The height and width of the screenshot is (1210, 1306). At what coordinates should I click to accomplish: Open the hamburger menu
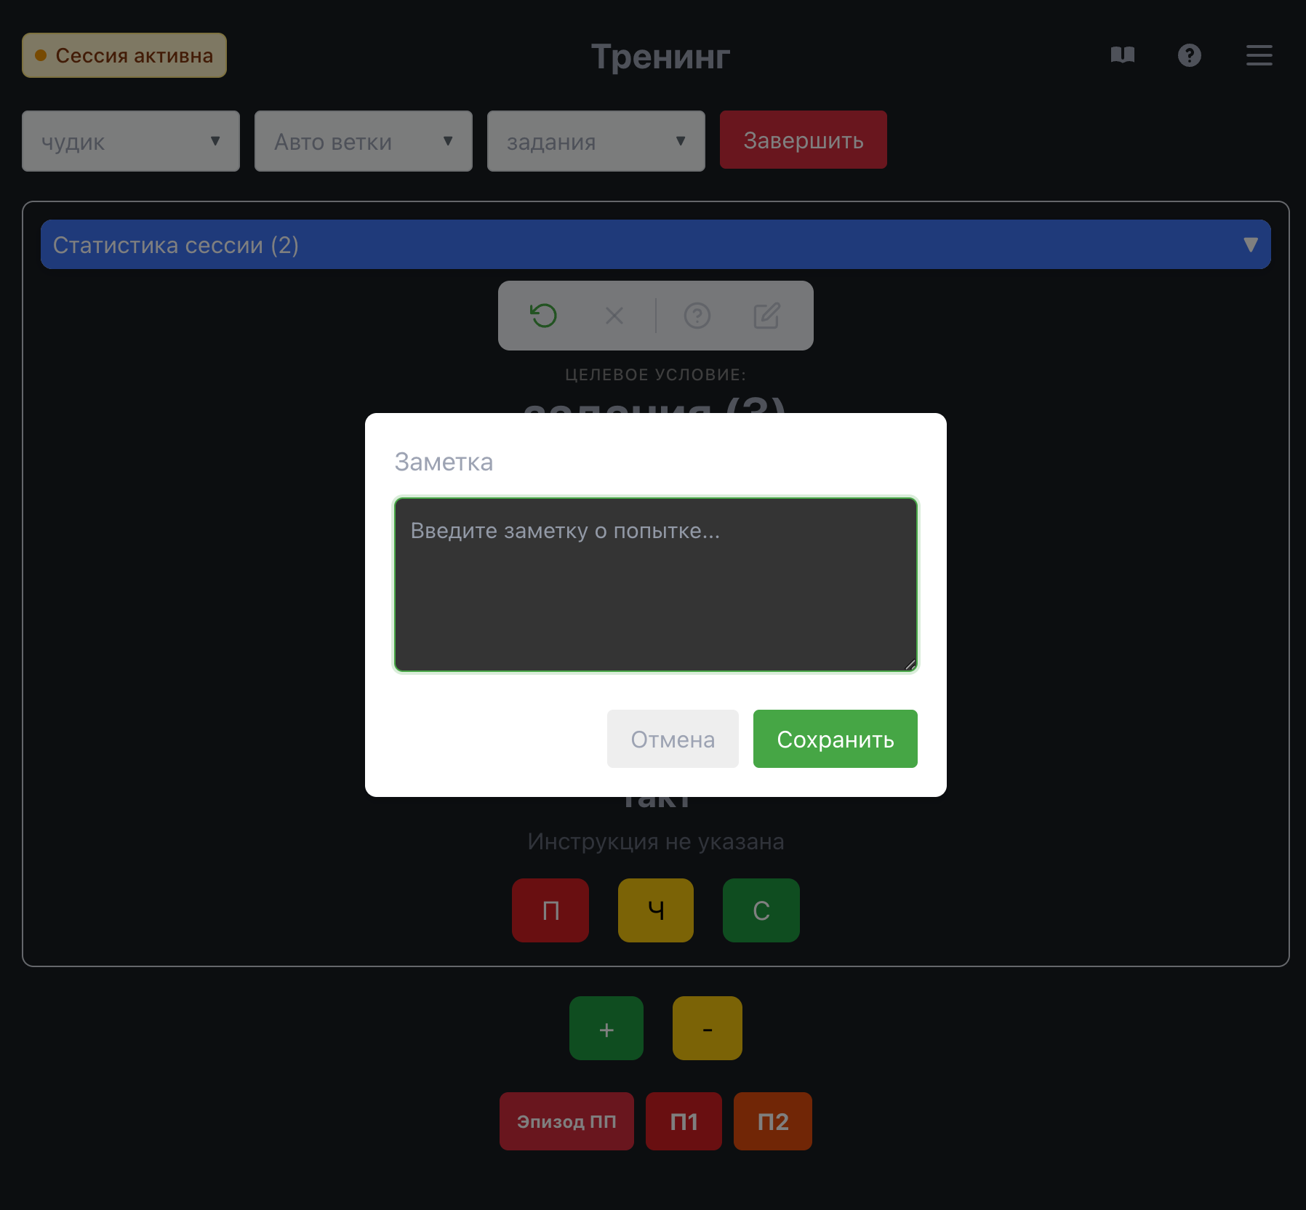click(x=1259, y=55)
